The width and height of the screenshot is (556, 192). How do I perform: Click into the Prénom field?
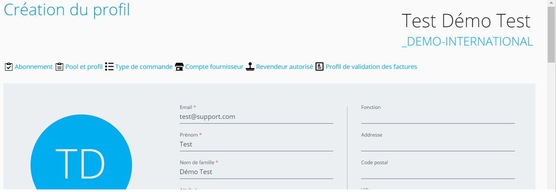tap(256, 145)
